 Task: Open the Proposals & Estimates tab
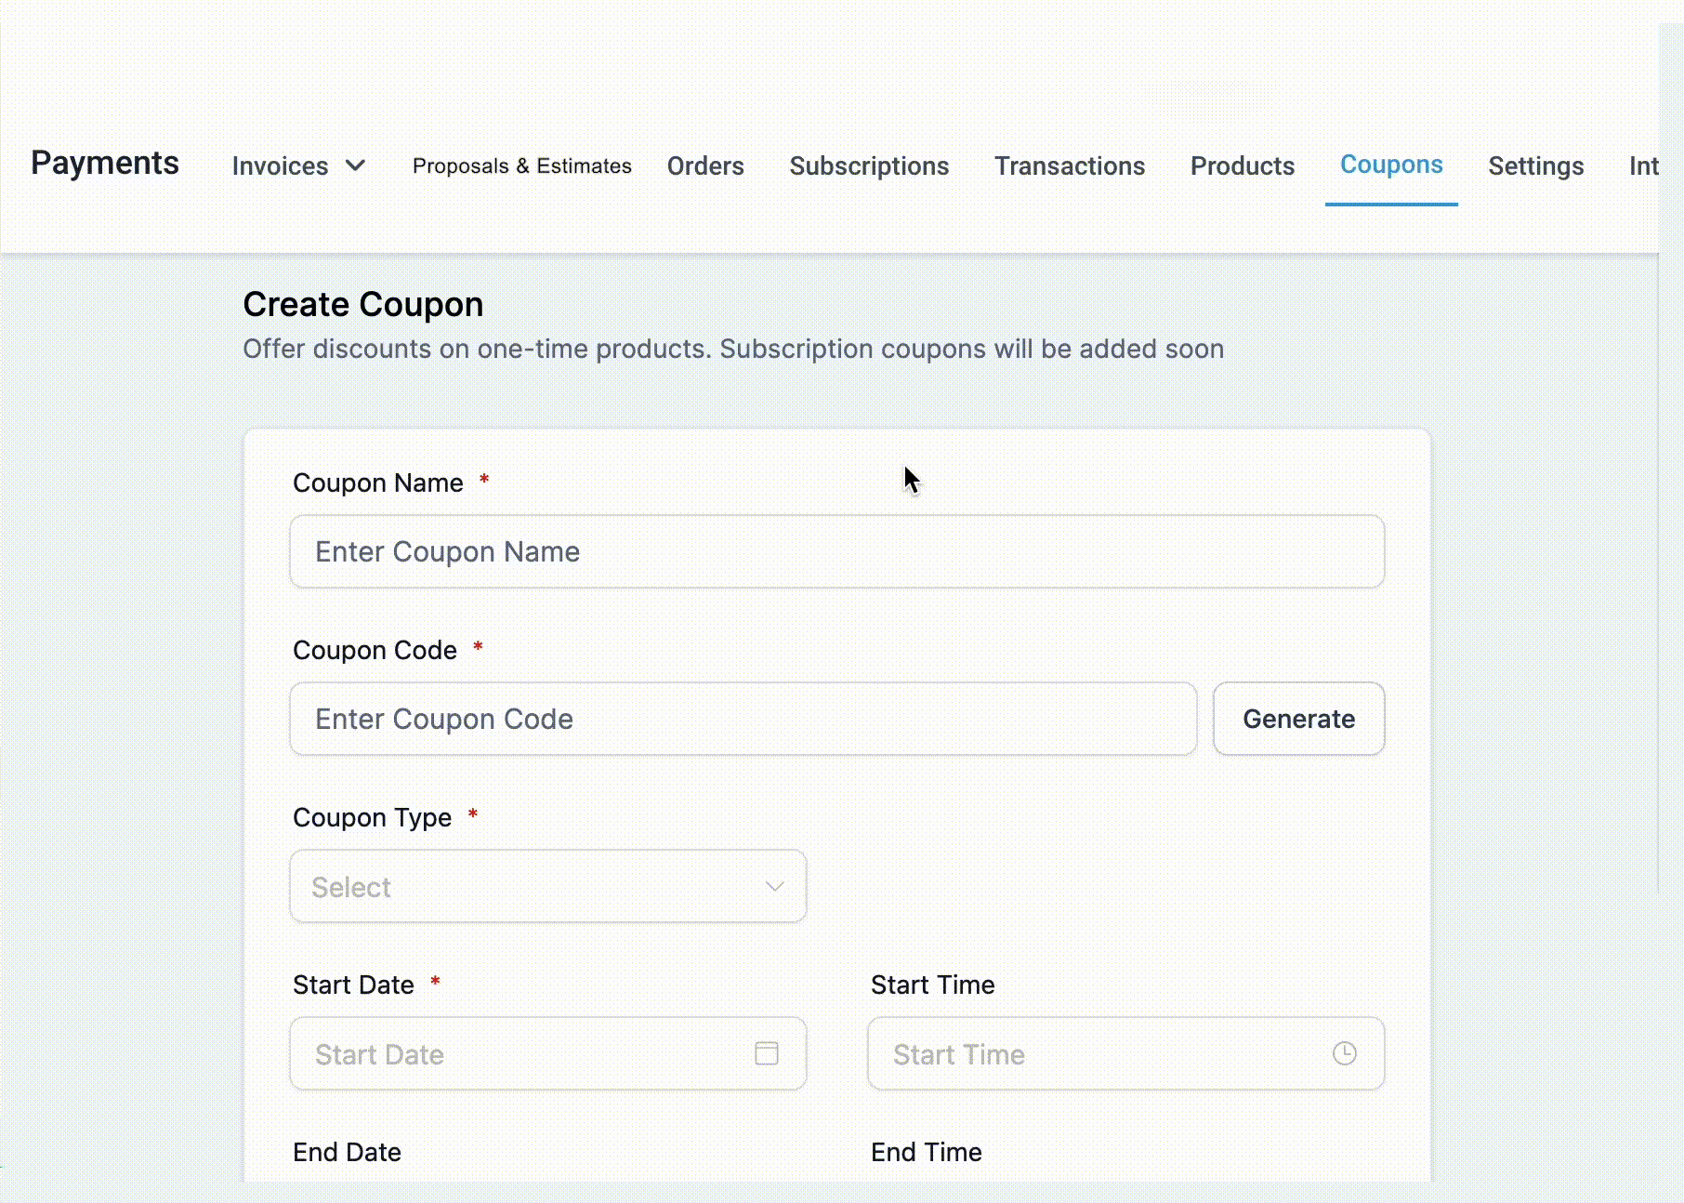pyautogui.click(x=521, y=165)
